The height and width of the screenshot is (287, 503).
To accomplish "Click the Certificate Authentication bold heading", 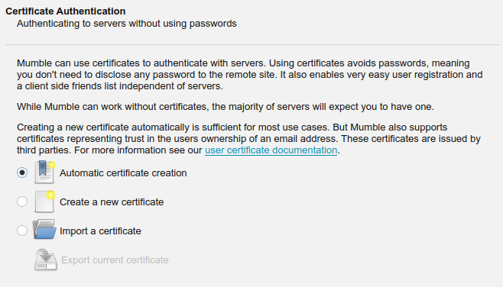I will tap(66, 11).
